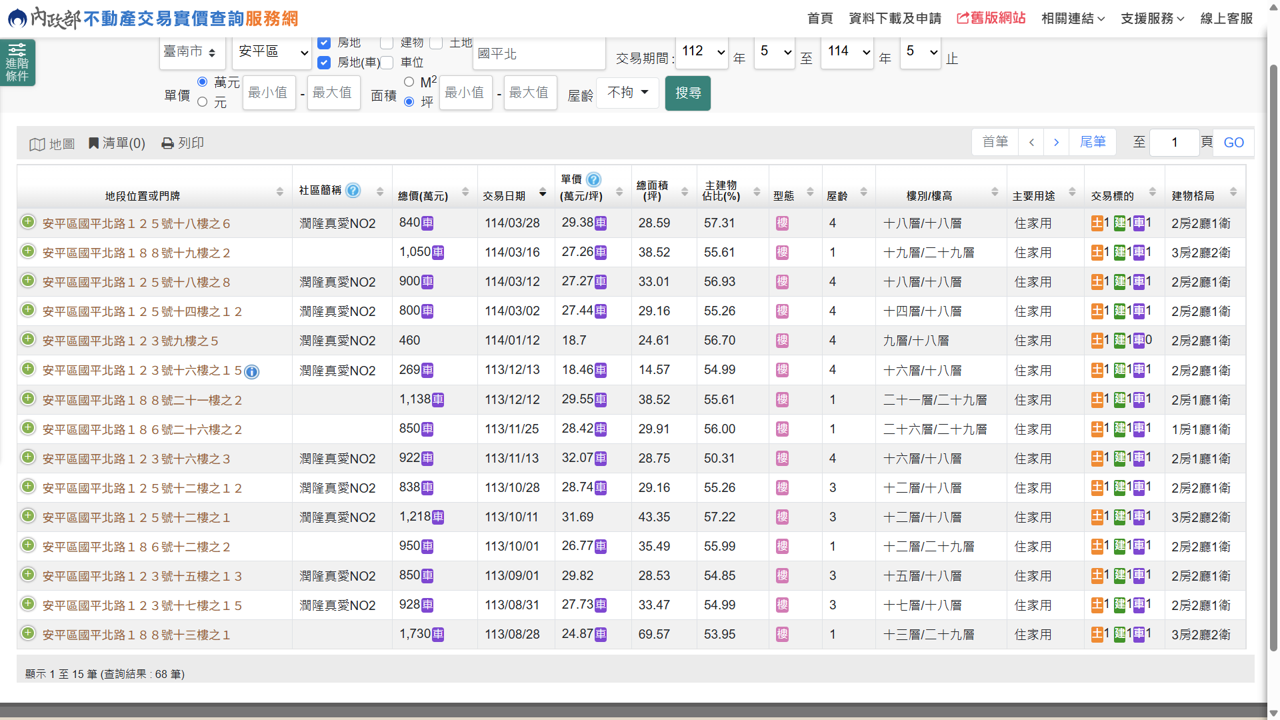Viewport: 1280px width, 720px height.
Task: Open end year dropdown showing 114
Action: 848,52
